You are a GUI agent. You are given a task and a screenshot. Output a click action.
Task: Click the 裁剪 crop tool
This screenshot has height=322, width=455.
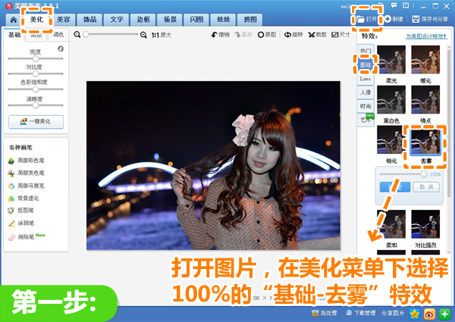pyautogui.click(x=318, y=35)
